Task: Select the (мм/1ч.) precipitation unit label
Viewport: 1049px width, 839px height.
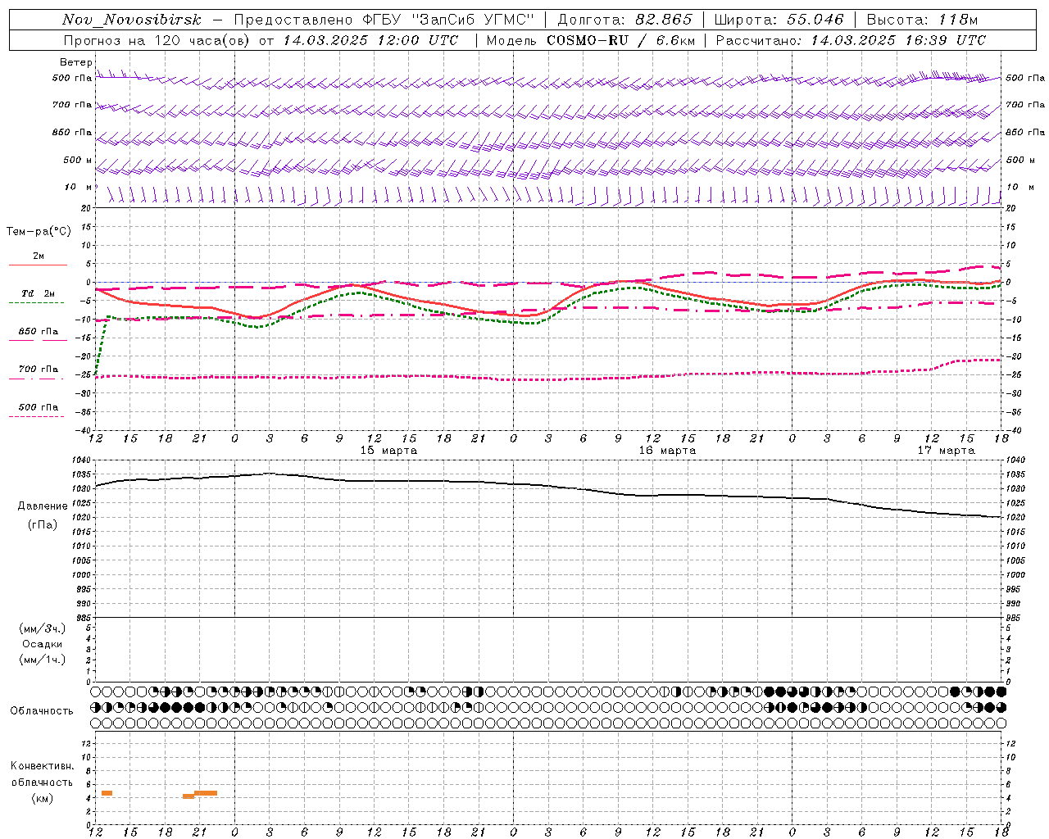Action: (x=42, y=660)
